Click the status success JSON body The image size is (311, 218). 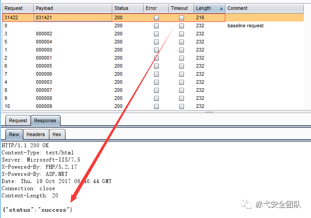(38, 209)
